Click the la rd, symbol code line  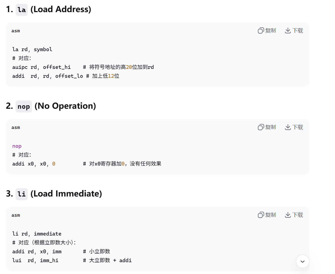pyautogui.click(x=32, y=49)
